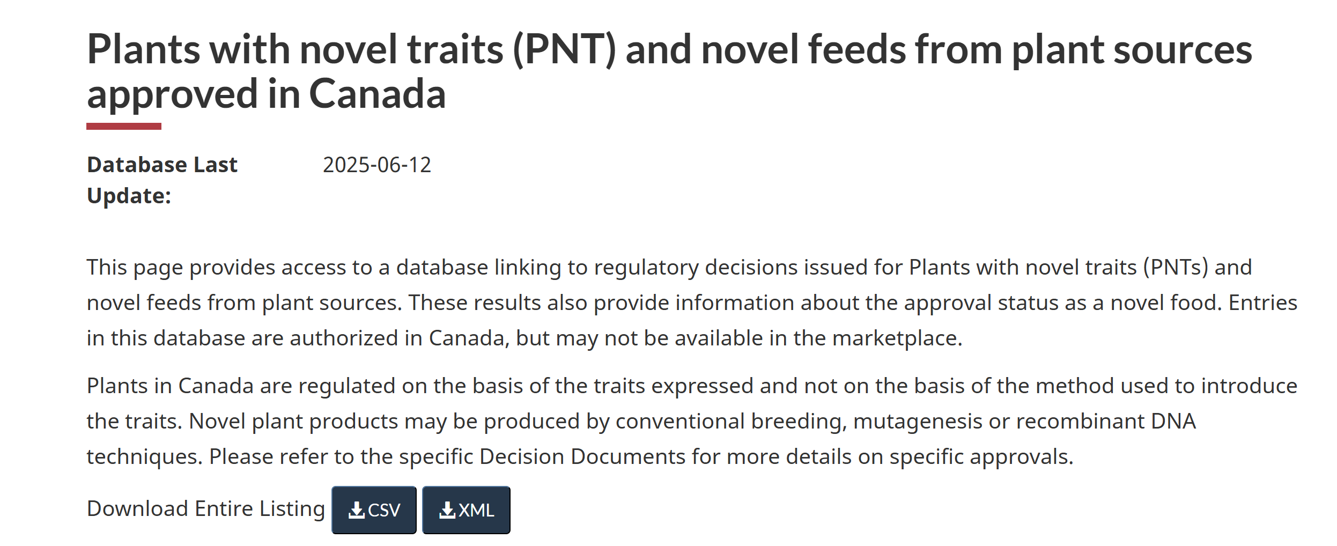
Task: Click the page heading about Plants with novel traits
Action: tap(669, 71)
